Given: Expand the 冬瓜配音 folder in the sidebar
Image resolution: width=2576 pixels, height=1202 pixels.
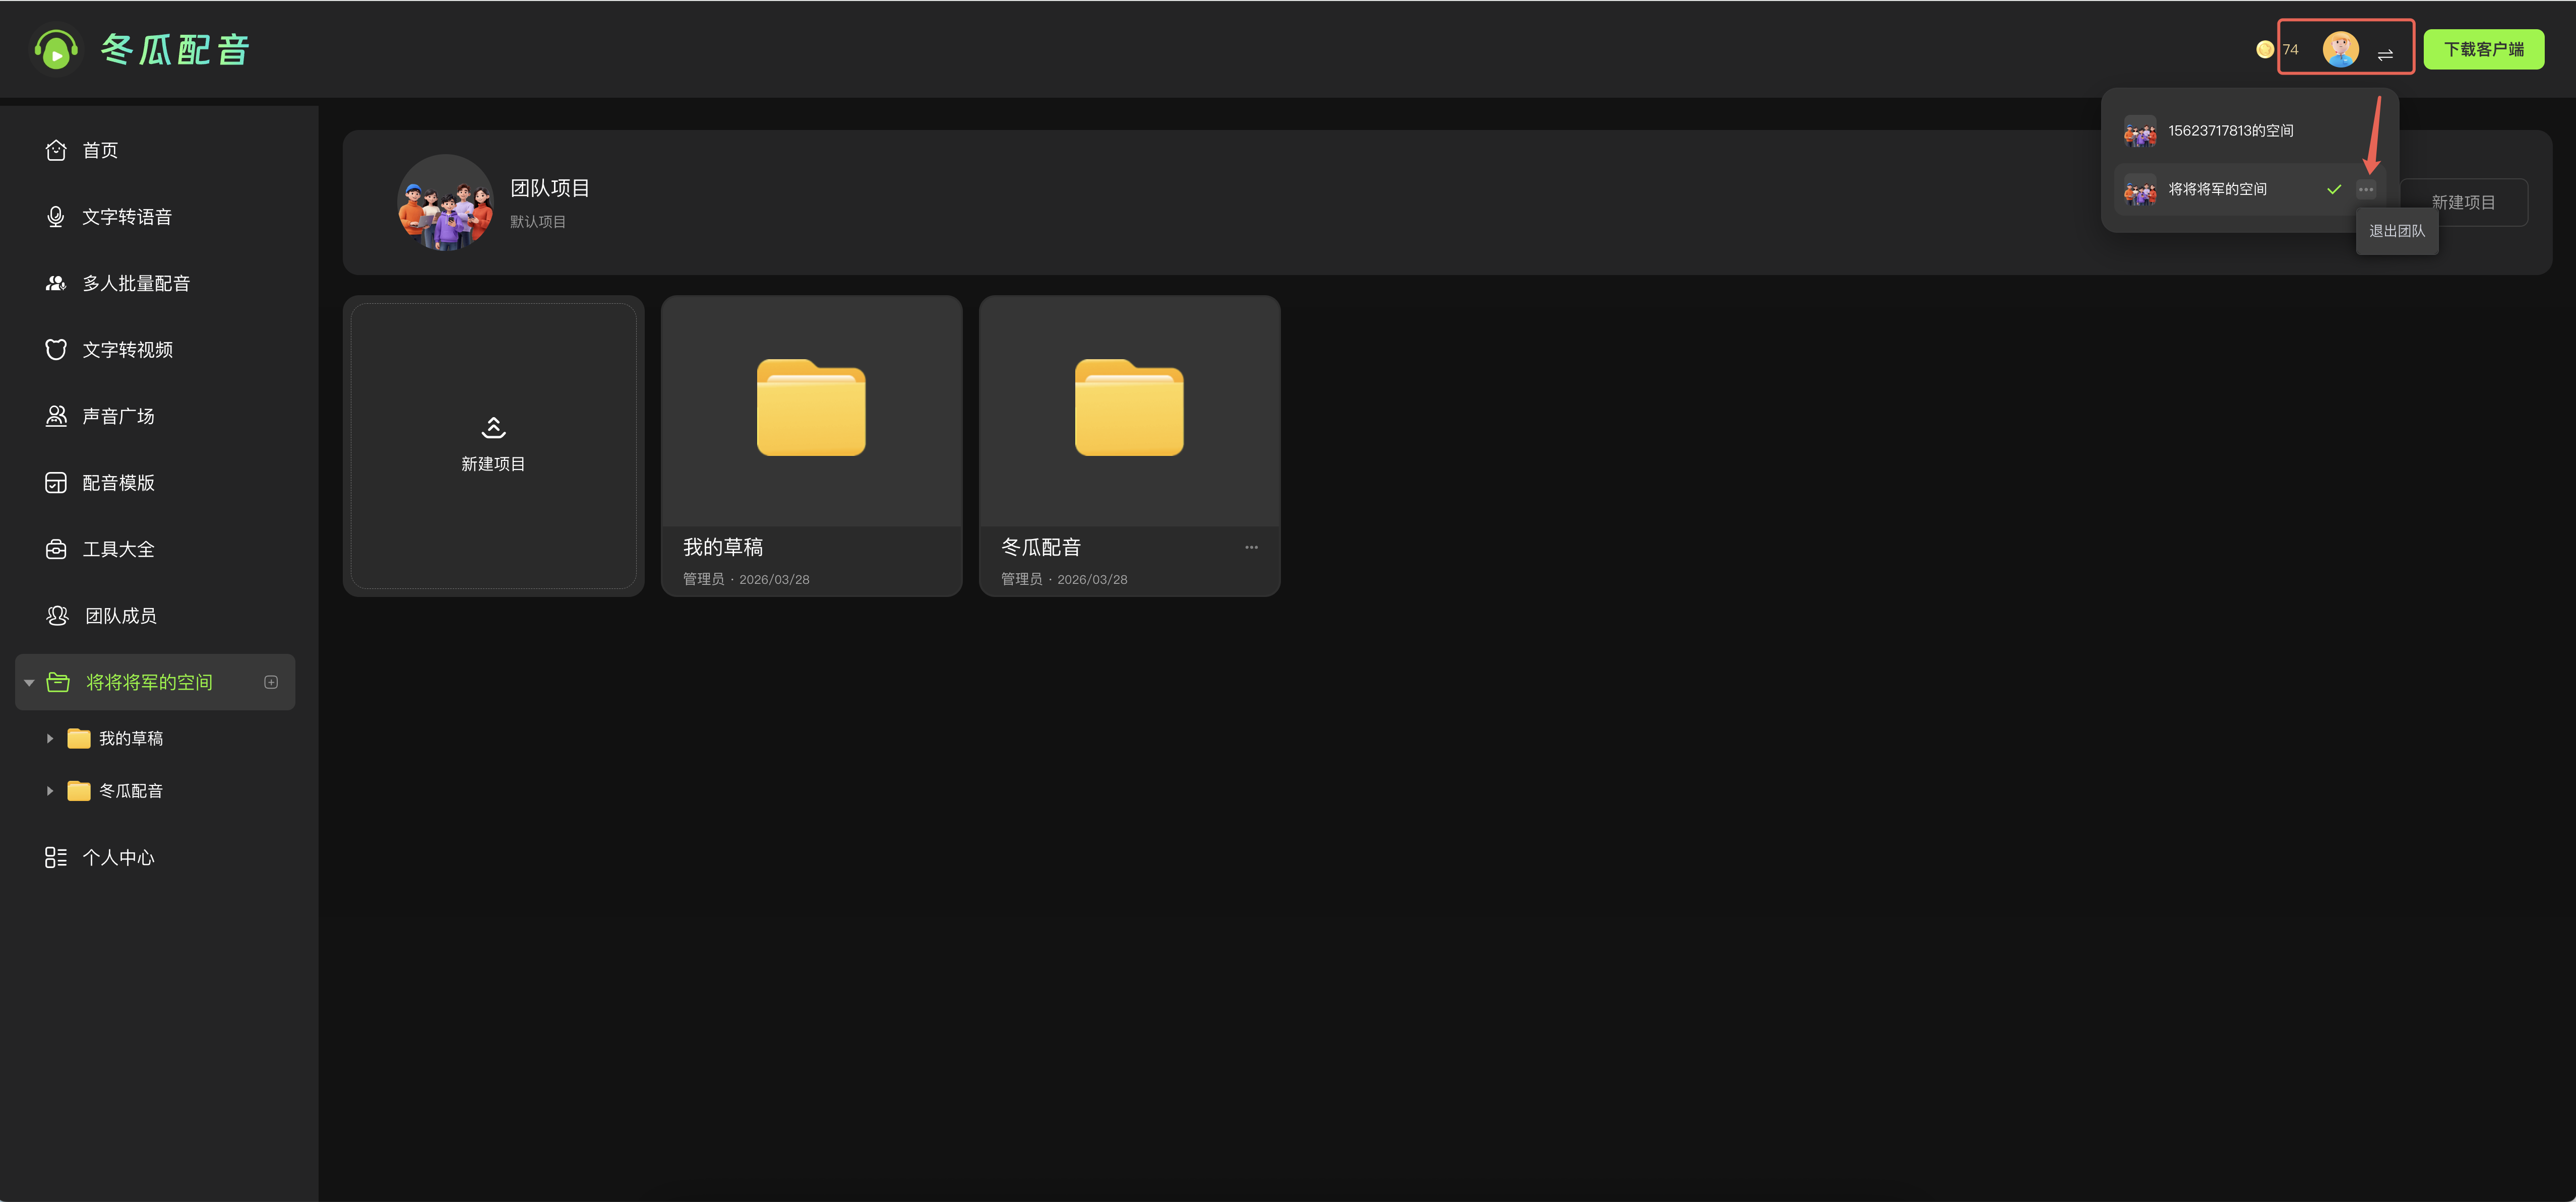Looking at the screenshot, I should (x=50, y=790).
